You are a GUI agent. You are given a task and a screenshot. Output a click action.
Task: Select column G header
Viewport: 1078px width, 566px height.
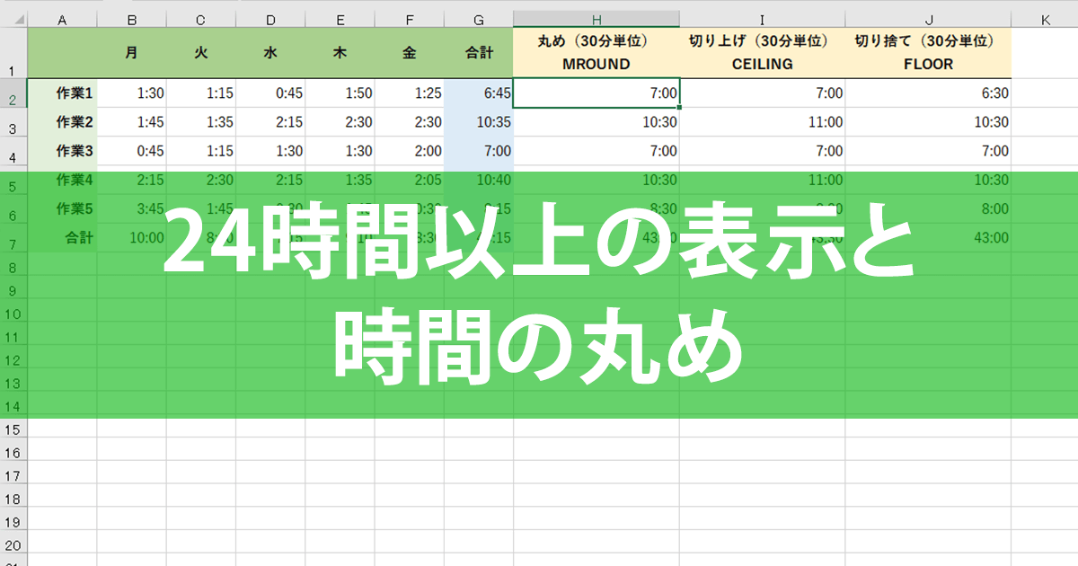click(x=478, y=19)
